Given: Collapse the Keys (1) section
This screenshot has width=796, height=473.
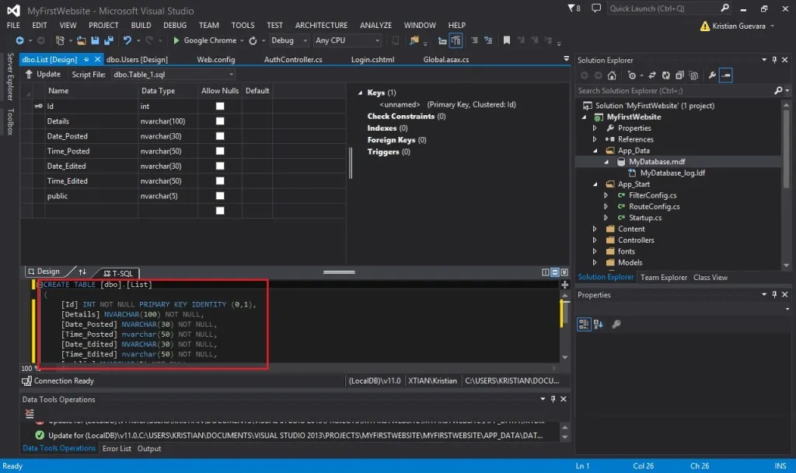Looking at the screenshot, I should point(360,93).
